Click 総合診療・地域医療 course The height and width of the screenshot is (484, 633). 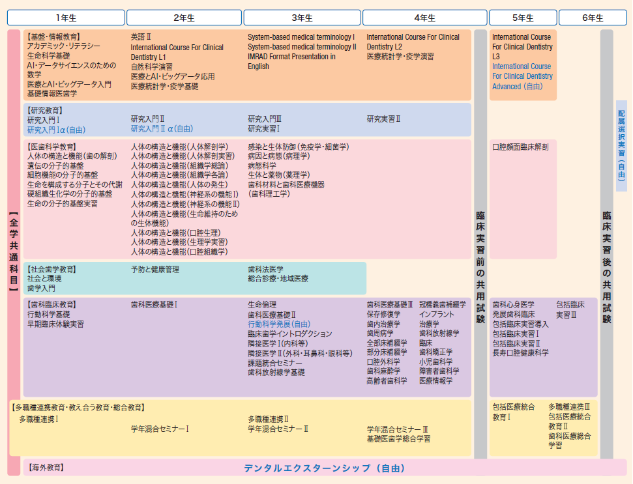[278, 279]
